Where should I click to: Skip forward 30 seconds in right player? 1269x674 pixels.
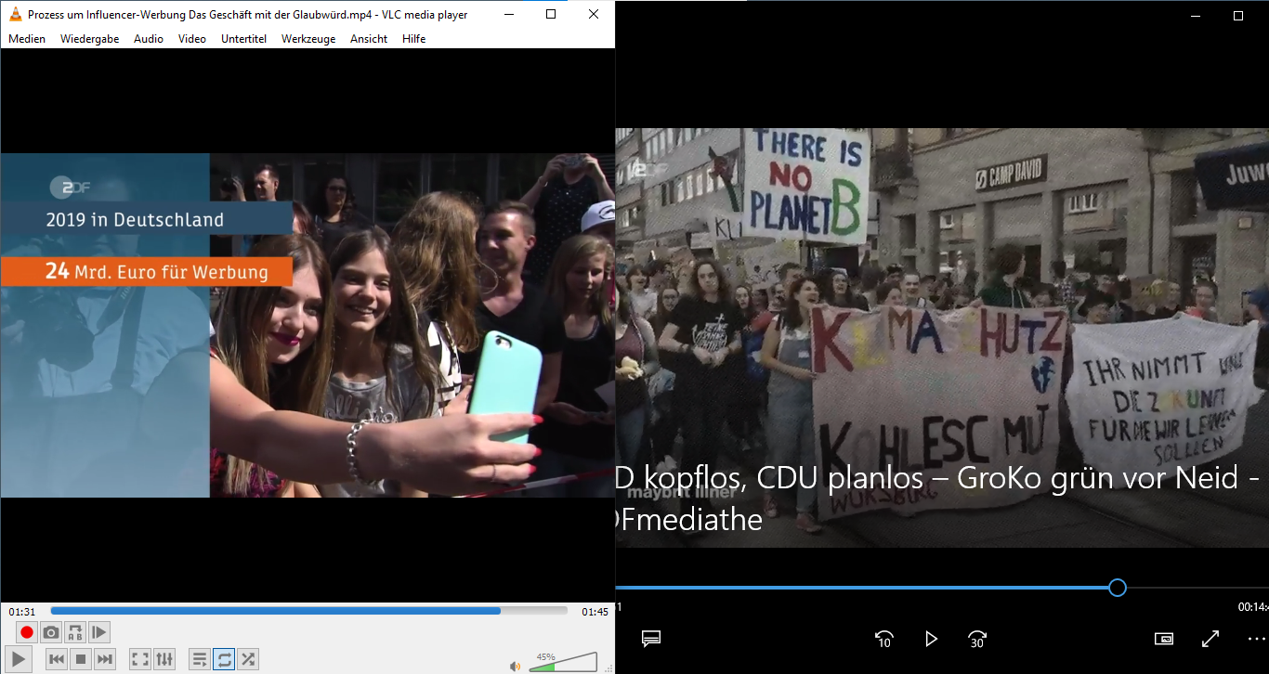(977, 639)
